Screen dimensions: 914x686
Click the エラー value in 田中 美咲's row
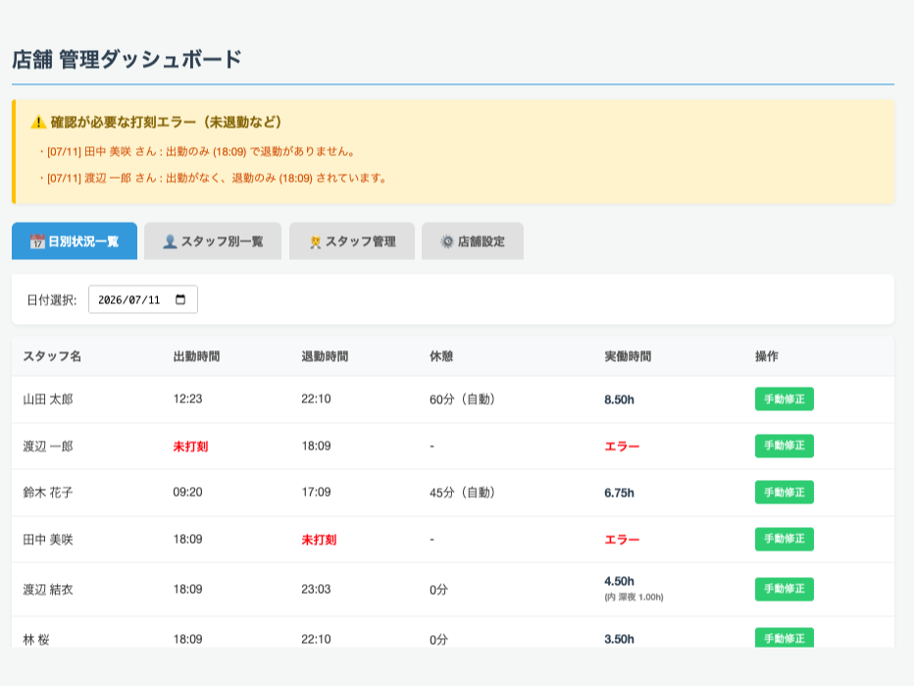(x=622, y=540)
